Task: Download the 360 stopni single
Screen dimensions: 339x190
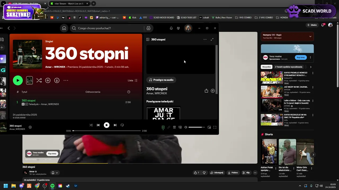Action: click(57, 80)
